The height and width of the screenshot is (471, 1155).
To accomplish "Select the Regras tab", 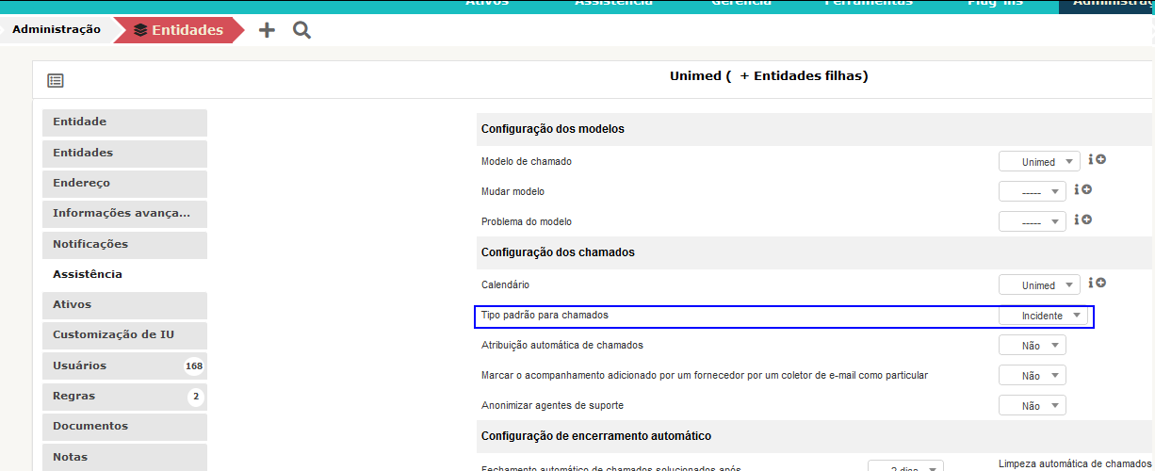I will click(x=124, y=397).
